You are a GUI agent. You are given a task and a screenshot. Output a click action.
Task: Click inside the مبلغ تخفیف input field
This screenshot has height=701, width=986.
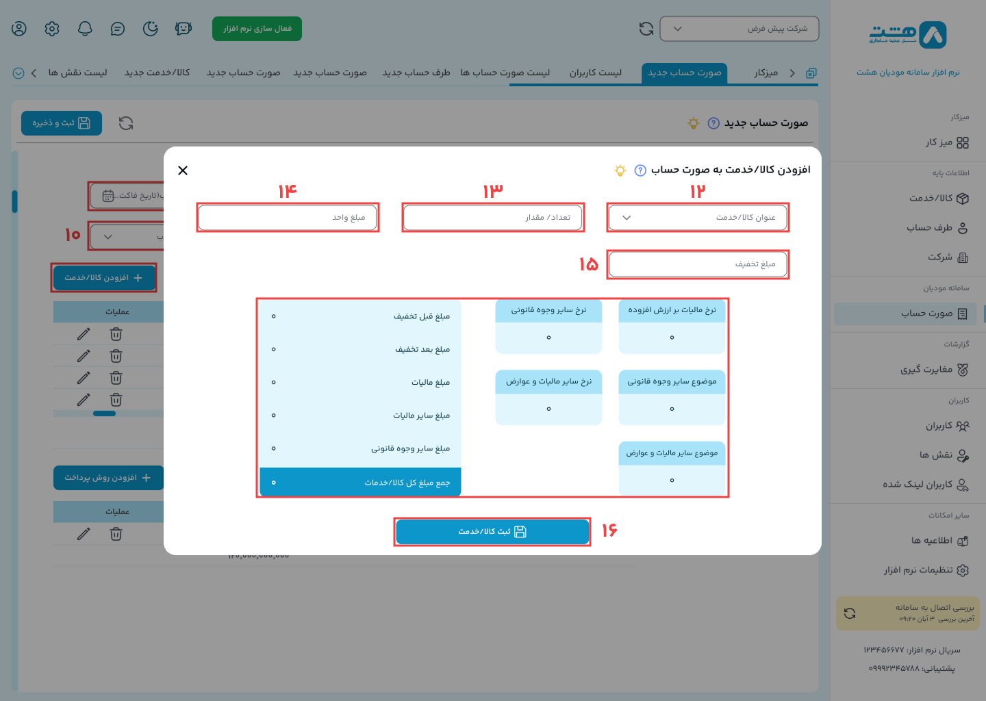698,264
